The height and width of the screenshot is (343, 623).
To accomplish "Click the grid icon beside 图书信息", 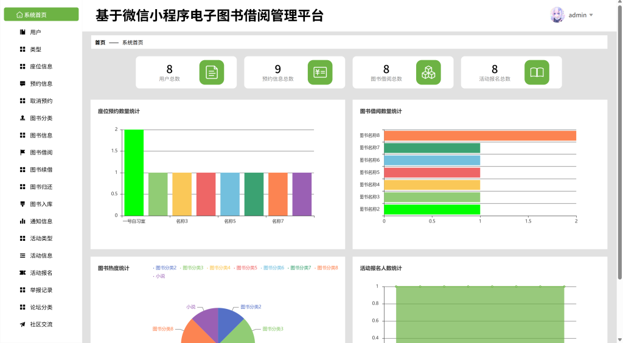I will pyautogui.click(x=23, y=136).
